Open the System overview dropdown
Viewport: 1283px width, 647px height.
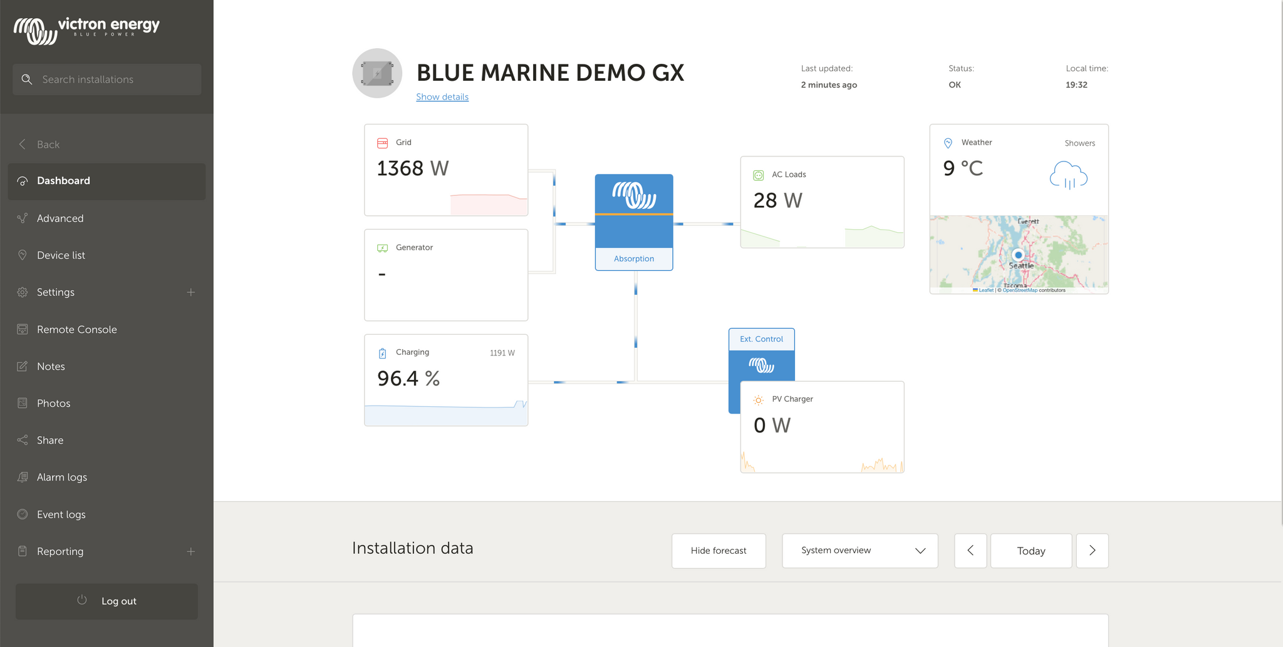click(859, 551)
